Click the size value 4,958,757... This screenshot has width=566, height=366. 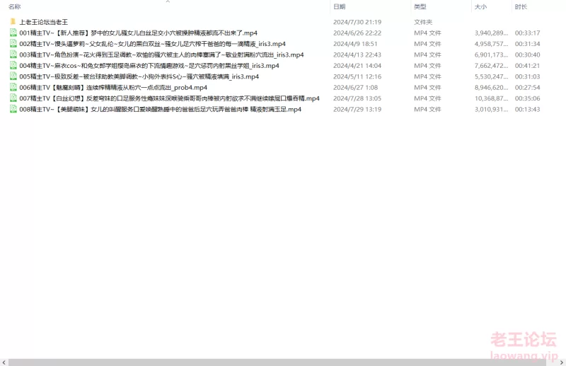pyautogui.click(x=491, y=44)
